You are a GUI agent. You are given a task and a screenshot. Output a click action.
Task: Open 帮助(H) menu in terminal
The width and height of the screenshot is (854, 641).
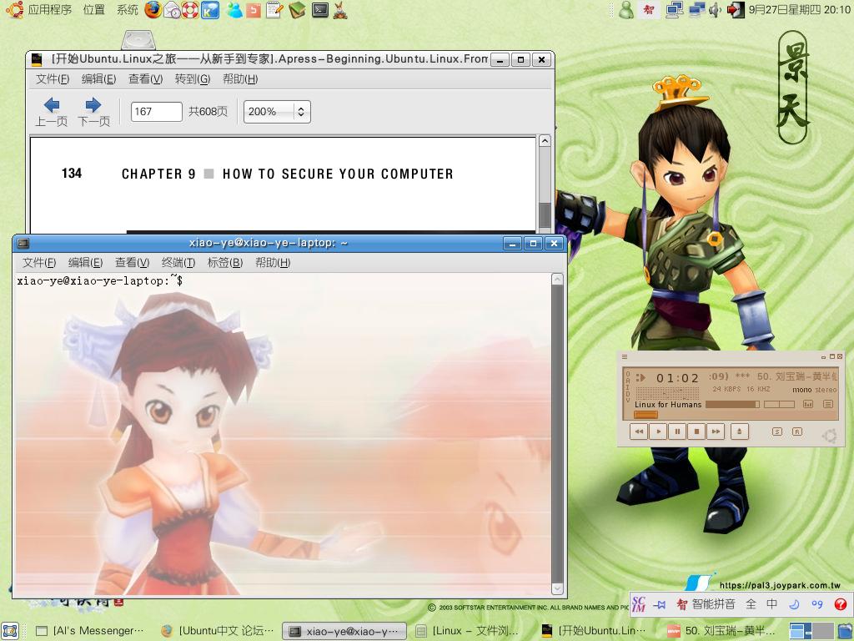pos(273,263)
